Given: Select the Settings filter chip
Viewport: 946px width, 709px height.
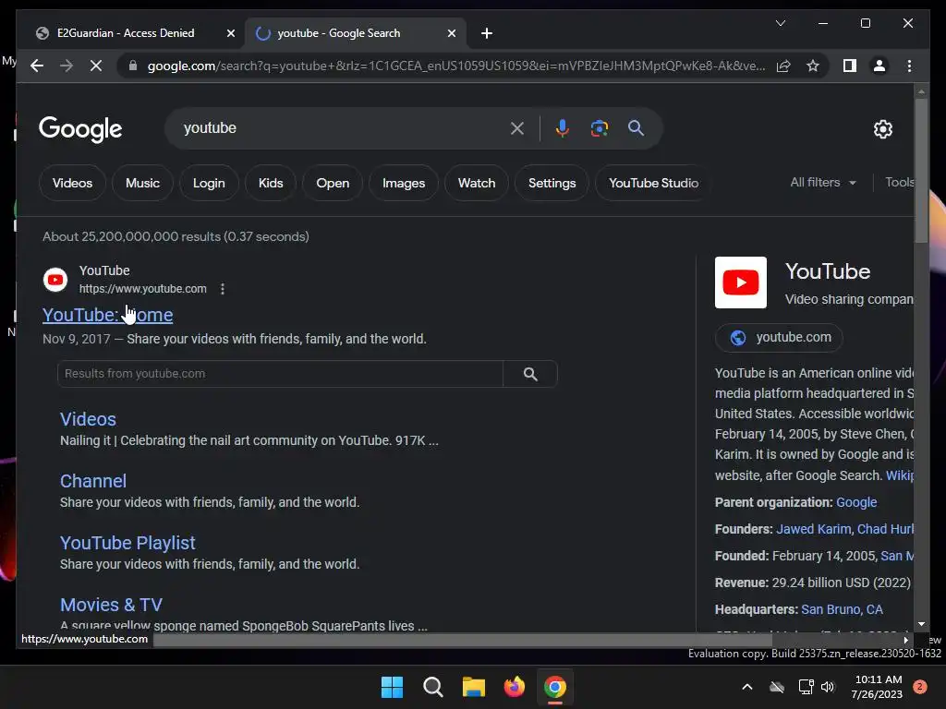Looking at the screenshot, I should pyautogui.click(x=552, y=183).
